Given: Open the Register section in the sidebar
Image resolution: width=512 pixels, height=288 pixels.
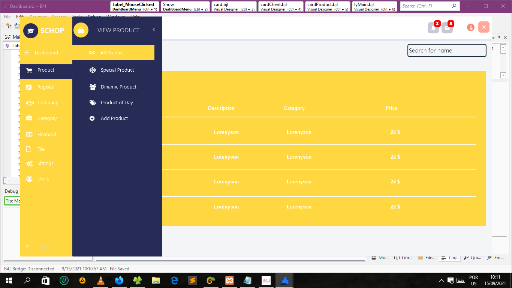Looking at the screenshot, I should click(x=46, y=87).
